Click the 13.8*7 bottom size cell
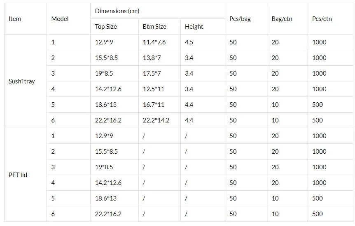Image resolution: width=355 pixels, height=226 pixels. [x=152, y=58]
